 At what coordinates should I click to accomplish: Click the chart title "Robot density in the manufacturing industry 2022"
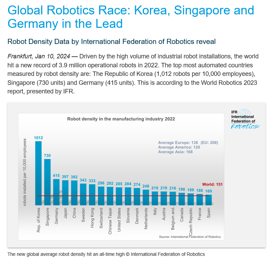121,119
